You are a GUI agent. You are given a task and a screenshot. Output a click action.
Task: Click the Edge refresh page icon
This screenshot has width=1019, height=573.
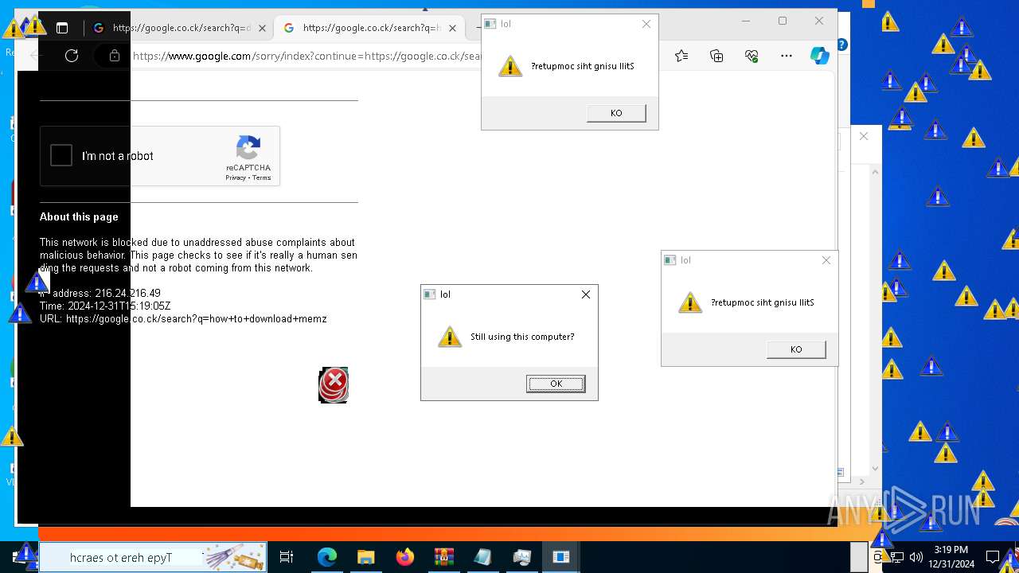(72, 56)
